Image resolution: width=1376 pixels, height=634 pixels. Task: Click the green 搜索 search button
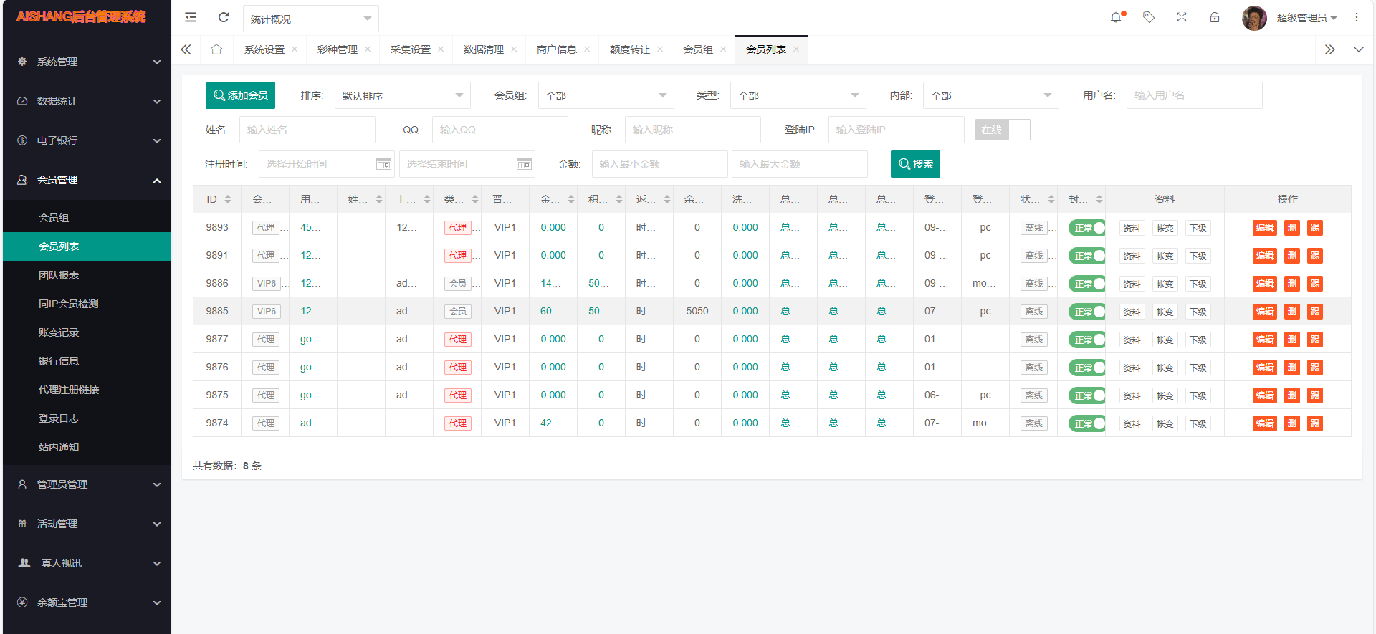pos(915,164)
